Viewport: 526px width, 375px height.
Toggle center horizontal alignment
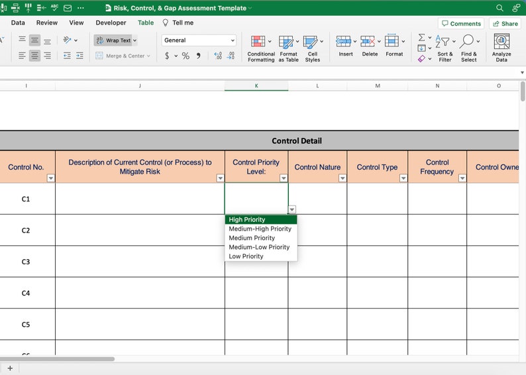[x=34, y=56]
